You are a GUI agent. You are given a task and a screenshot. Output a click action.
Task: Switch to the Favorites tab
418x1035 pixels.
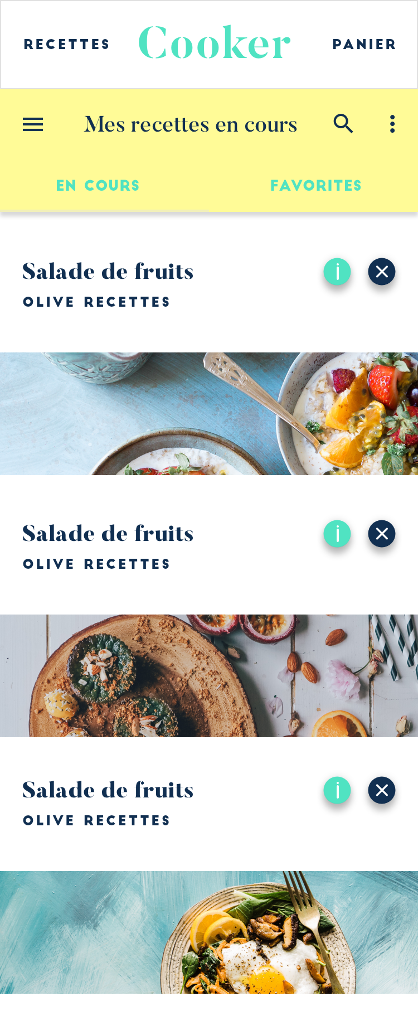click(x=316, y=186)
